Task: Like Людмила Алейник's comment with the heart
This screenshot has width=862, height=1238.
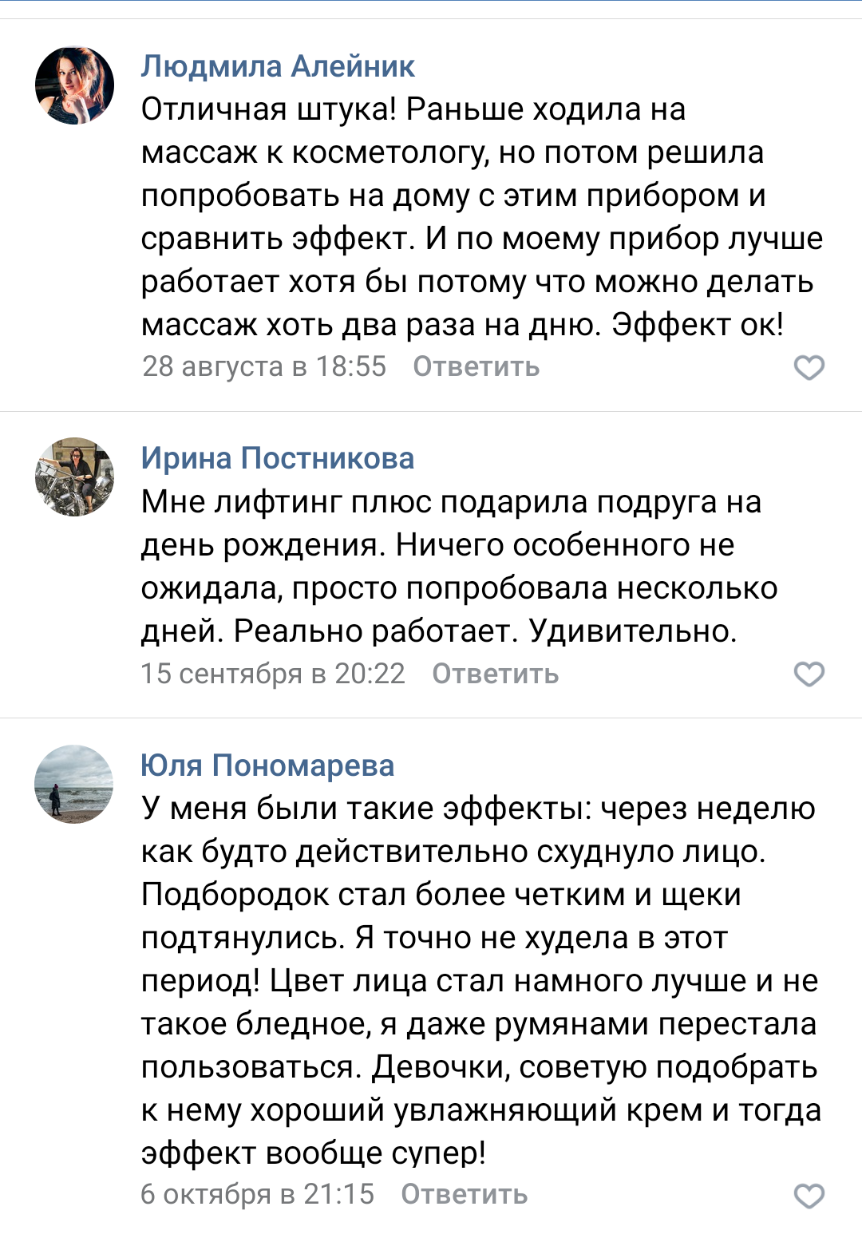Action: tap(809, 367)
